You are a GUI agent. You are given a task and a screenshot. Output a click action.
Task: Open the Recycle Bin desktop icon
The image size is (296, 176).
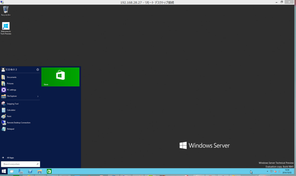pyautogui.click(x=6, y=11)
